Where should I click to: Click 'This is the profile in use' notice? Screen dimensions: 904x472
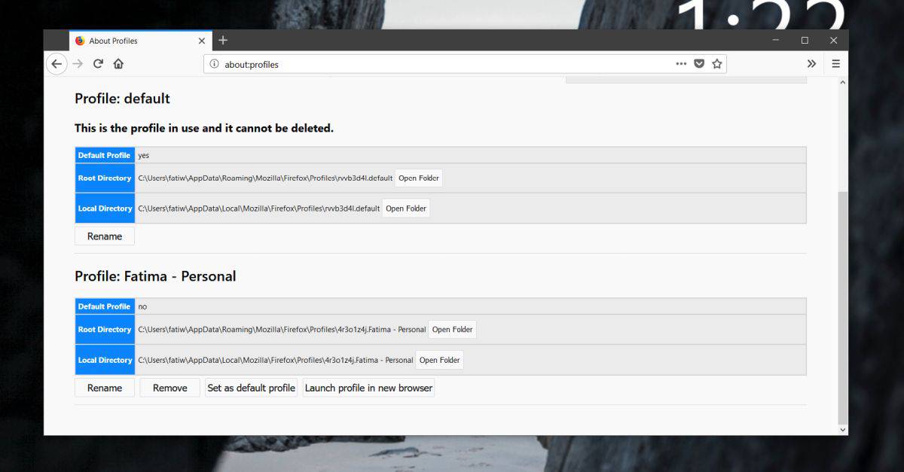click(x=204, y=128)
